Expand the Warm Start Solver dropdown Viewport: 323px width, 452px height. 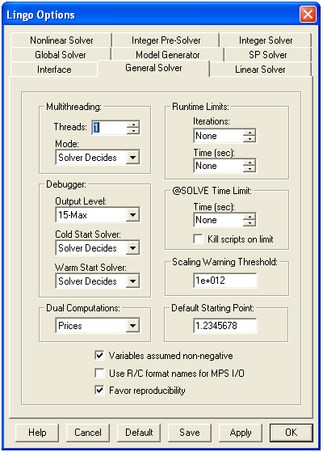pos(132,281)
